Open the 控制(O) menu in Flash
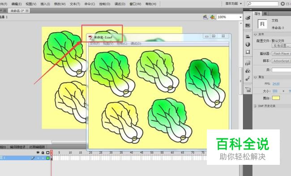Viewport: 291px width, 176px height. [x=104, y=4]
